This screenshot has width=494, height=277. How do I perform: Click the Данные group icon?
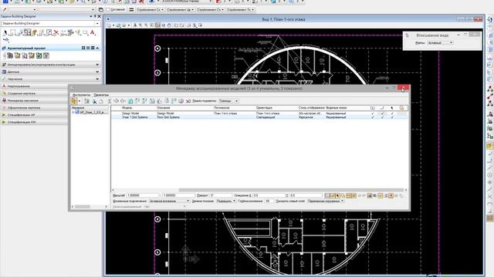tap(4, 72)
